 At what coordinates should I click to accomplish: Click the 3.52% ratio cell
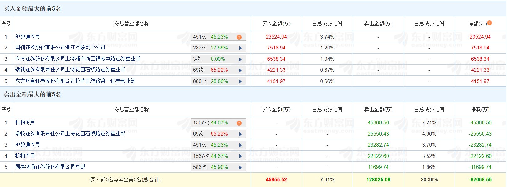pyautogui.click(x=429, y=156)
